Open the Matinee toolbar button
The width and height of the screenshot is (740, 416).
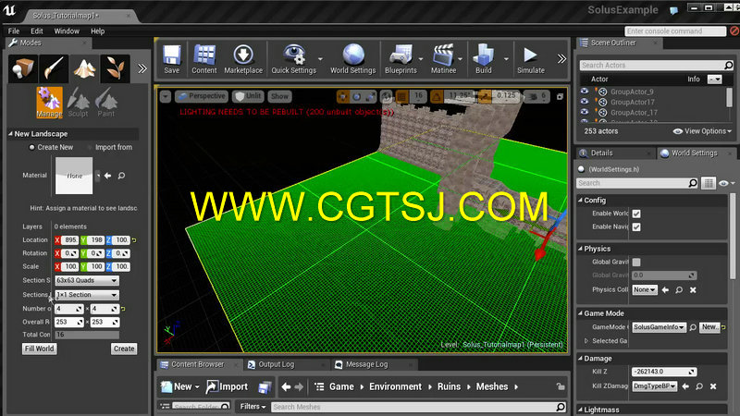[x=443, y=59]
